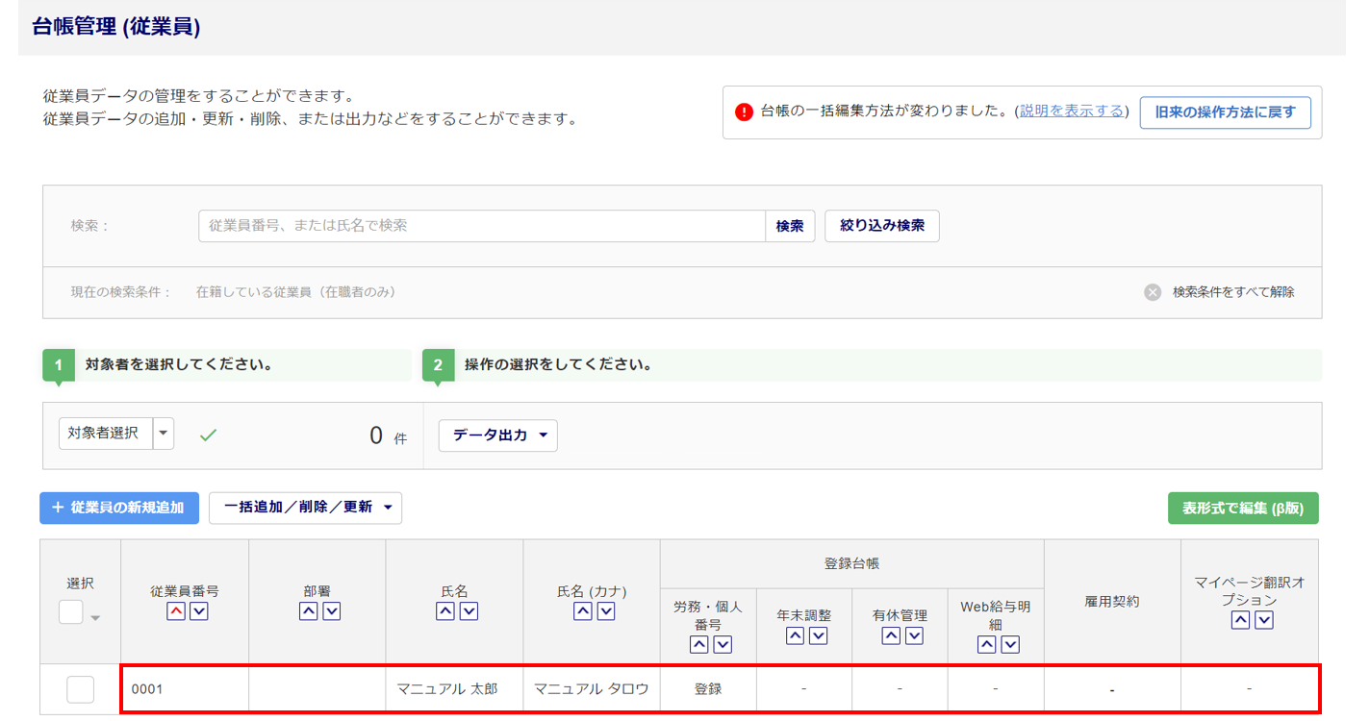
Task: Sort 労務・個人番号 ascending arrow
Action: (699, 645)
